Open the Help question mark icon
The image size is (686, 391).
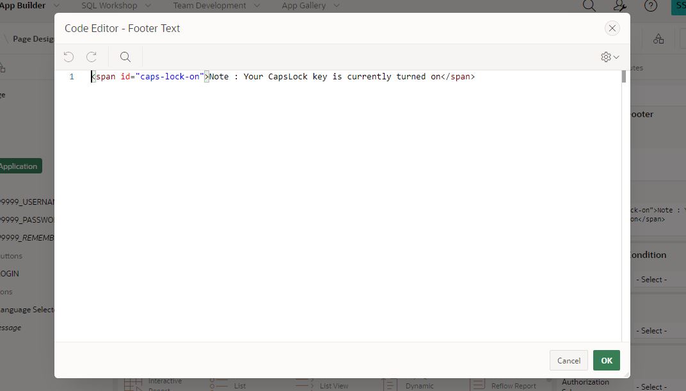pos(651,6)
